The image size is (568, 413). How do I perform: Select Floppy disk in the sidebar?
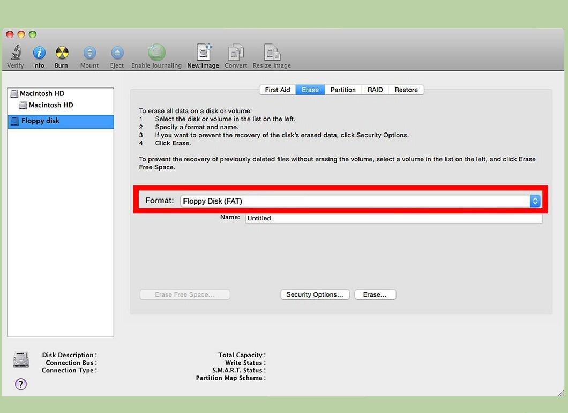(x=61, y=121)
